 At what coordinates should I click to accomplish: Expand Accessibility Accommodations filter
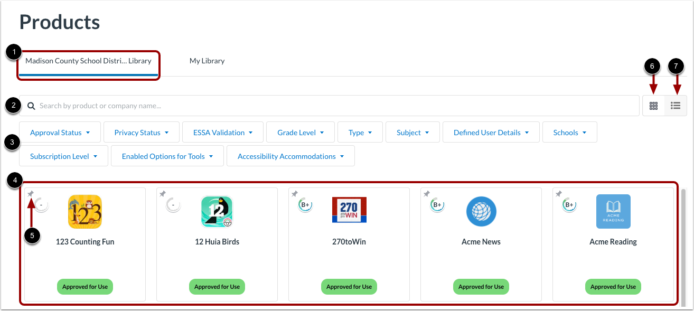coord(290,156)
